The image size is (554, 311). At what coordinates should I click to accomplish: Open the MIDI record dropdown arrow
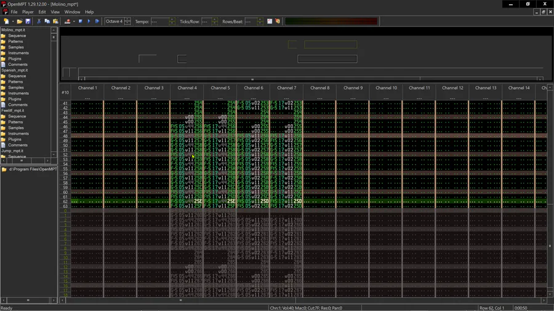[74, 22]
